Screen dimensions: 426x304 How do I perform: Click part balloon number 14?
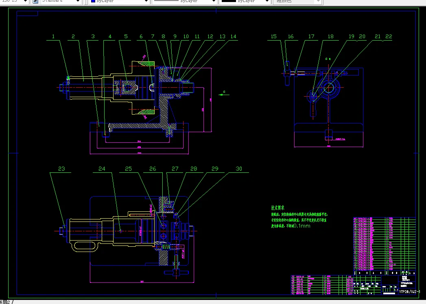[x=234, y=36]
